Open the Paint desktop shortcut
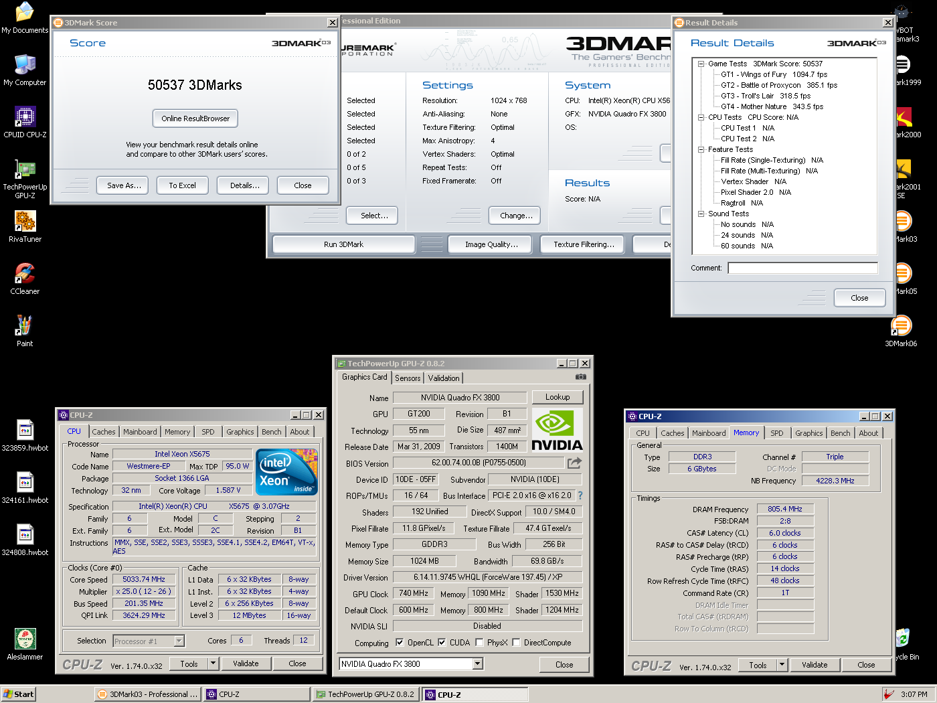The height and width of the screenshot is (703, 937). click(25, 331)
